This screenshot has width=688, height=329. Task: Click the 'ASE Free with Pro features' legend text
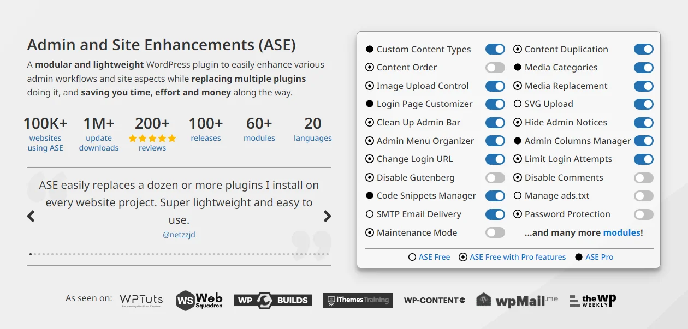coord(518,257)
